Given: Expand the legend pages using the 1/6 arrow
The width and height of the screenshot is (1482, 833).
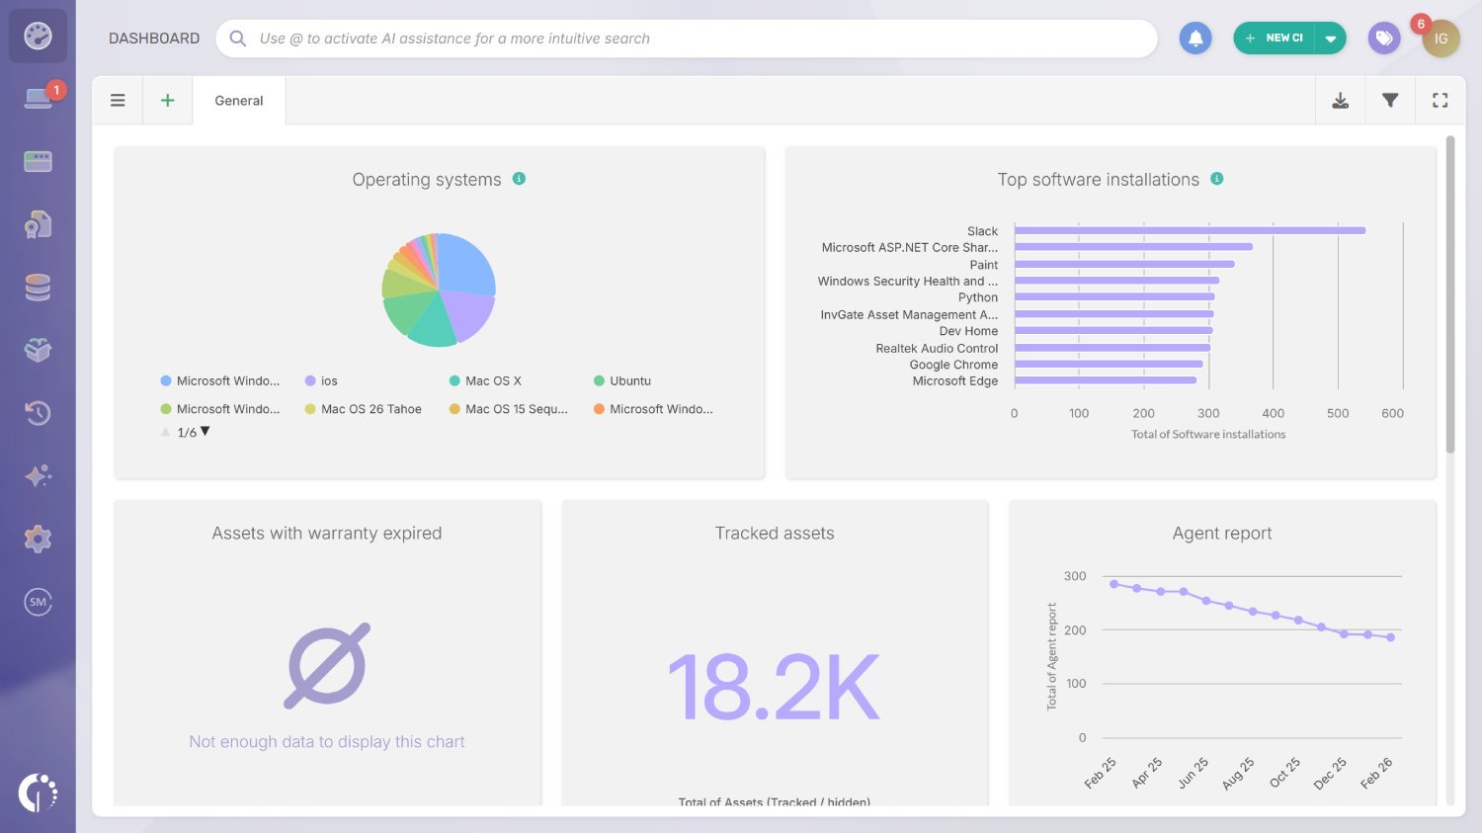Looking at the screenshot, I should tap(205, 431).
